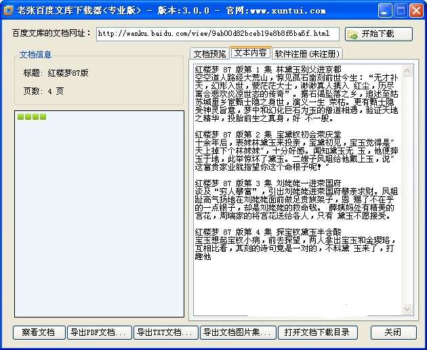Click the app icon in title bar
Viewport: 427px width, 350px height.
(x=8, y=11)
